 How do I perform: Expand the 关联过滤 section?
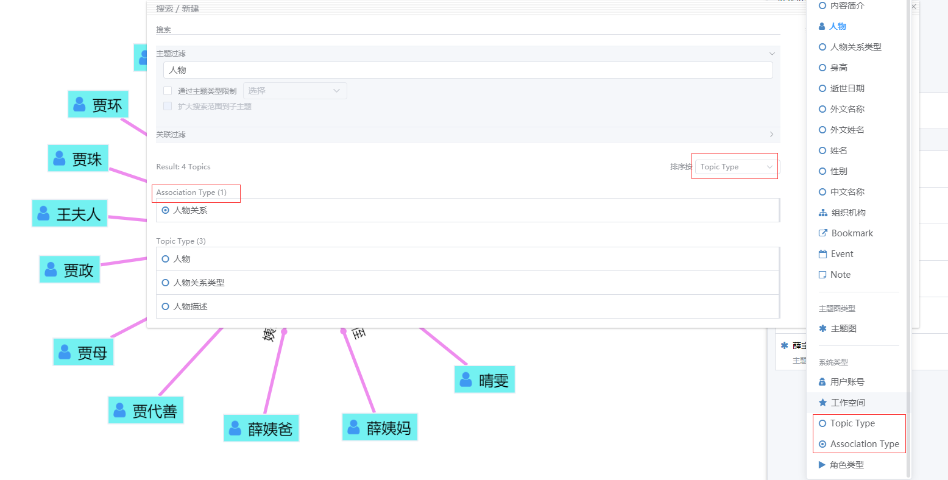(771, 134)
